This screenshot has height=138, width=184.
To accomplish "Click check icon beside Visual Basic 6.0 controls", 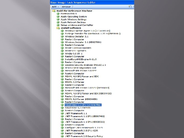I will [x=62, y=108].
